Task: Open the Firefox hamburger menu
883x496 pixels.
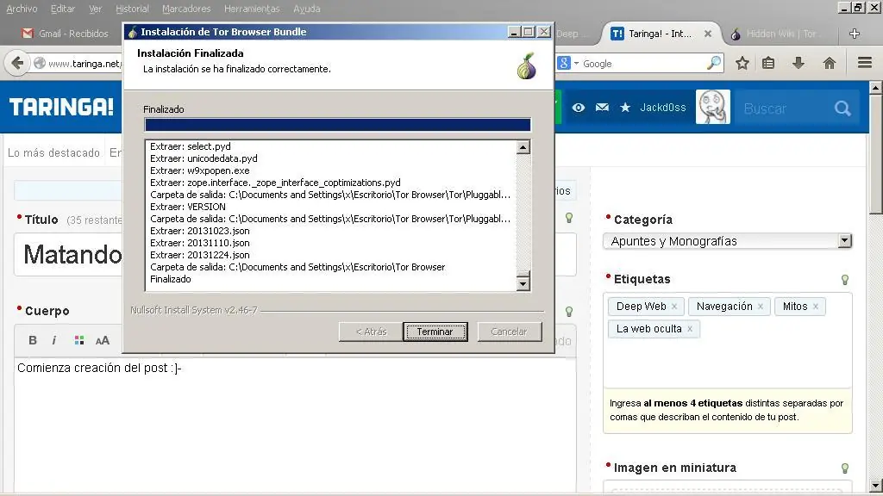Action: click(x=865, y=63)
